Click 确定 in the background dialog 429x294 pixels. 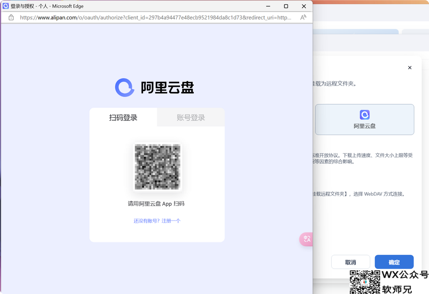[394, 262]
